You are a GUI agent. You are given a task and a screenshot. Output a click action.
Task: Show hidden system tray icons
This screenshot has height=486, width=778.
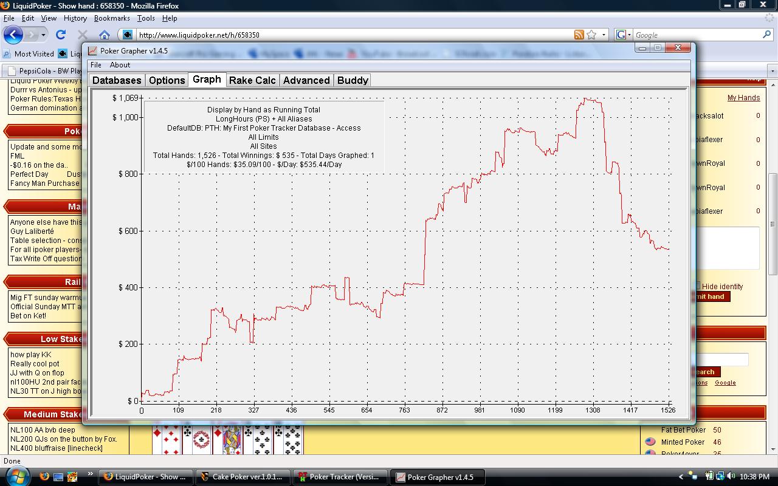pos(682,477)
